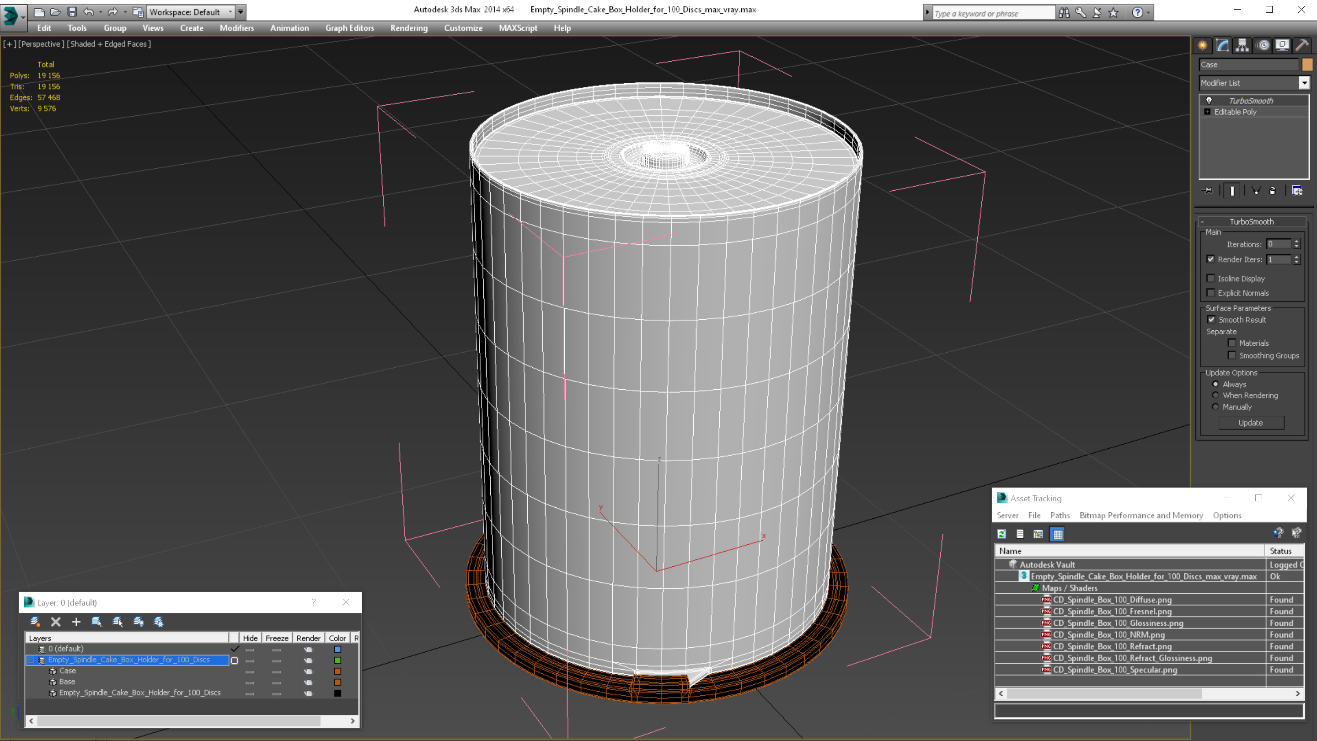Click the Asset Tracking window icon
The height and width of the screenshot is (741, 1317).
point(1001,498)
